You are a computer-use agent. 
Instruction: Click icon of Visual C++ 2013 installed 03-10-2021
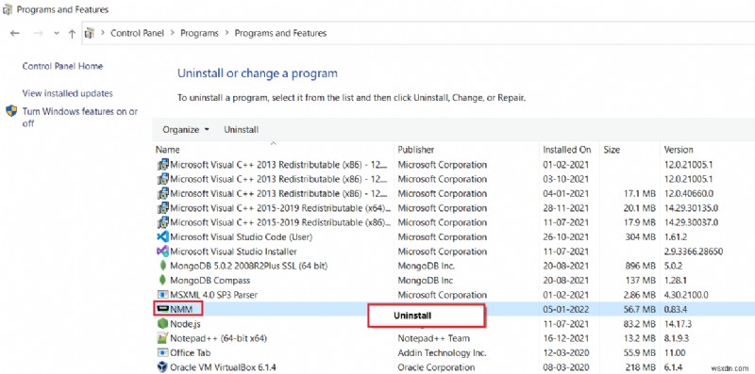coord(162,179)
